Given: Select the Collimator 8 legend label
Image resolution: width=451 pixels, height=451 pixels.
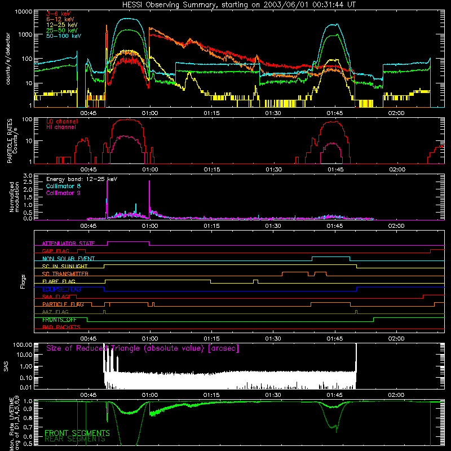Looking at the screenshot, I should 63,186.
